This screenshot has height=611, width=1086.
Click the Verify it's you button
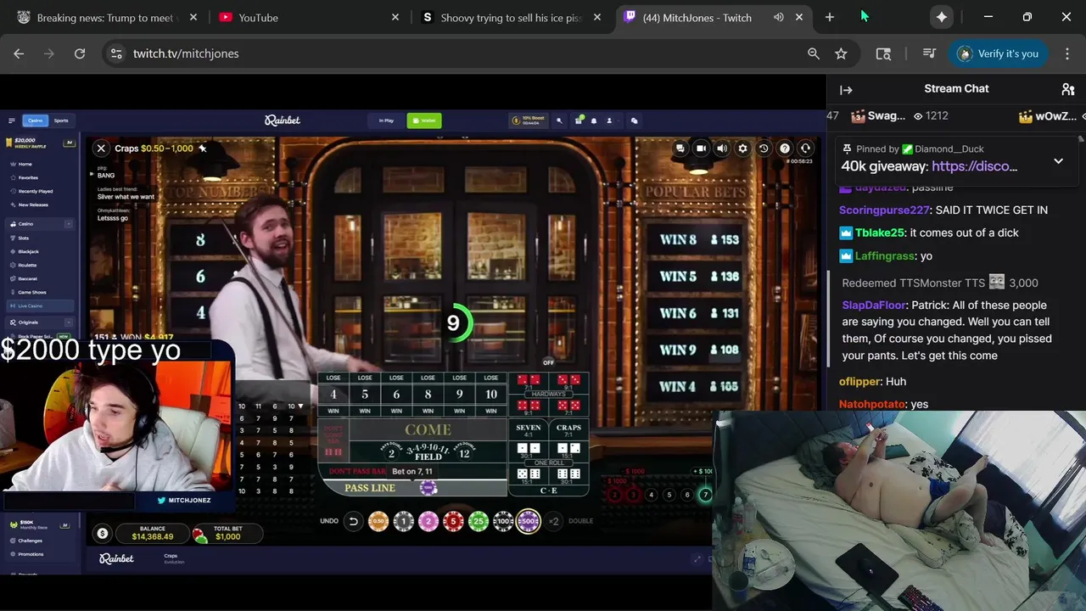[999, 53]
